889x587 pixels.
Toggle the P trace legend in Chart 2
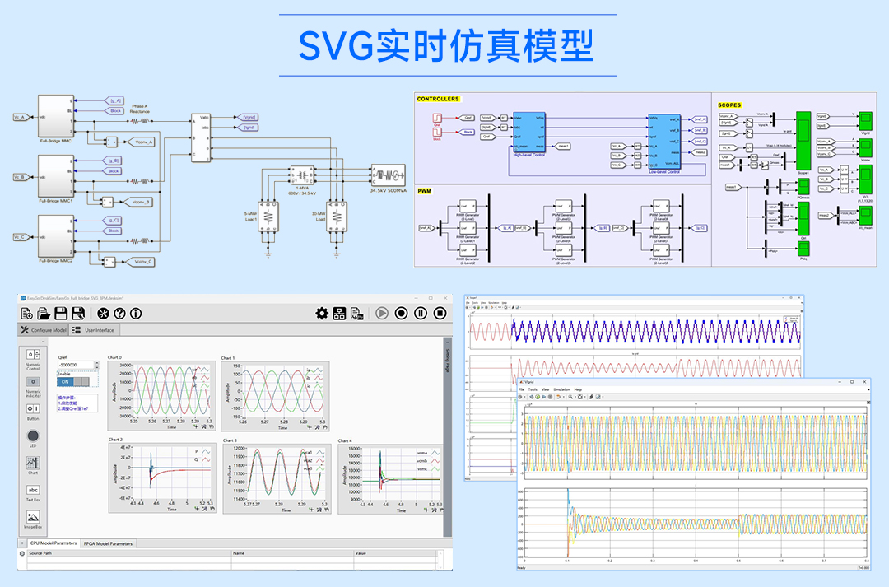[x=202, y=451]
